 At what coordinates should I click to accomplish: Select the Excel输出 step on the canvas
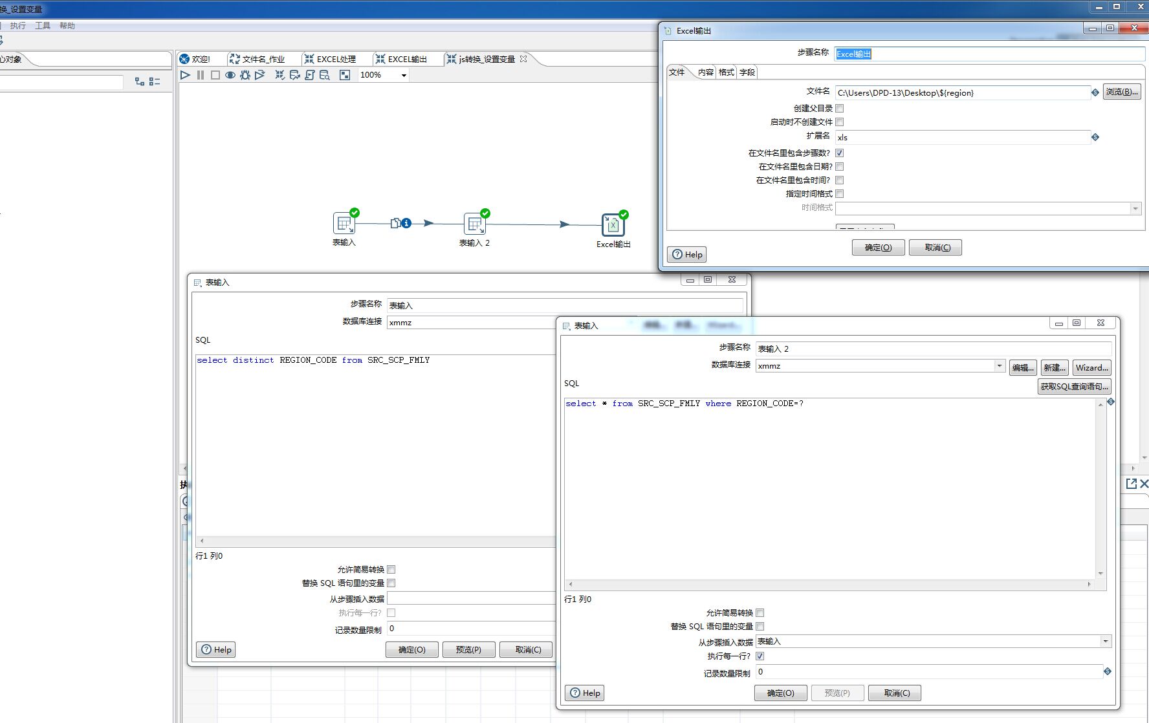click(613, 225)
